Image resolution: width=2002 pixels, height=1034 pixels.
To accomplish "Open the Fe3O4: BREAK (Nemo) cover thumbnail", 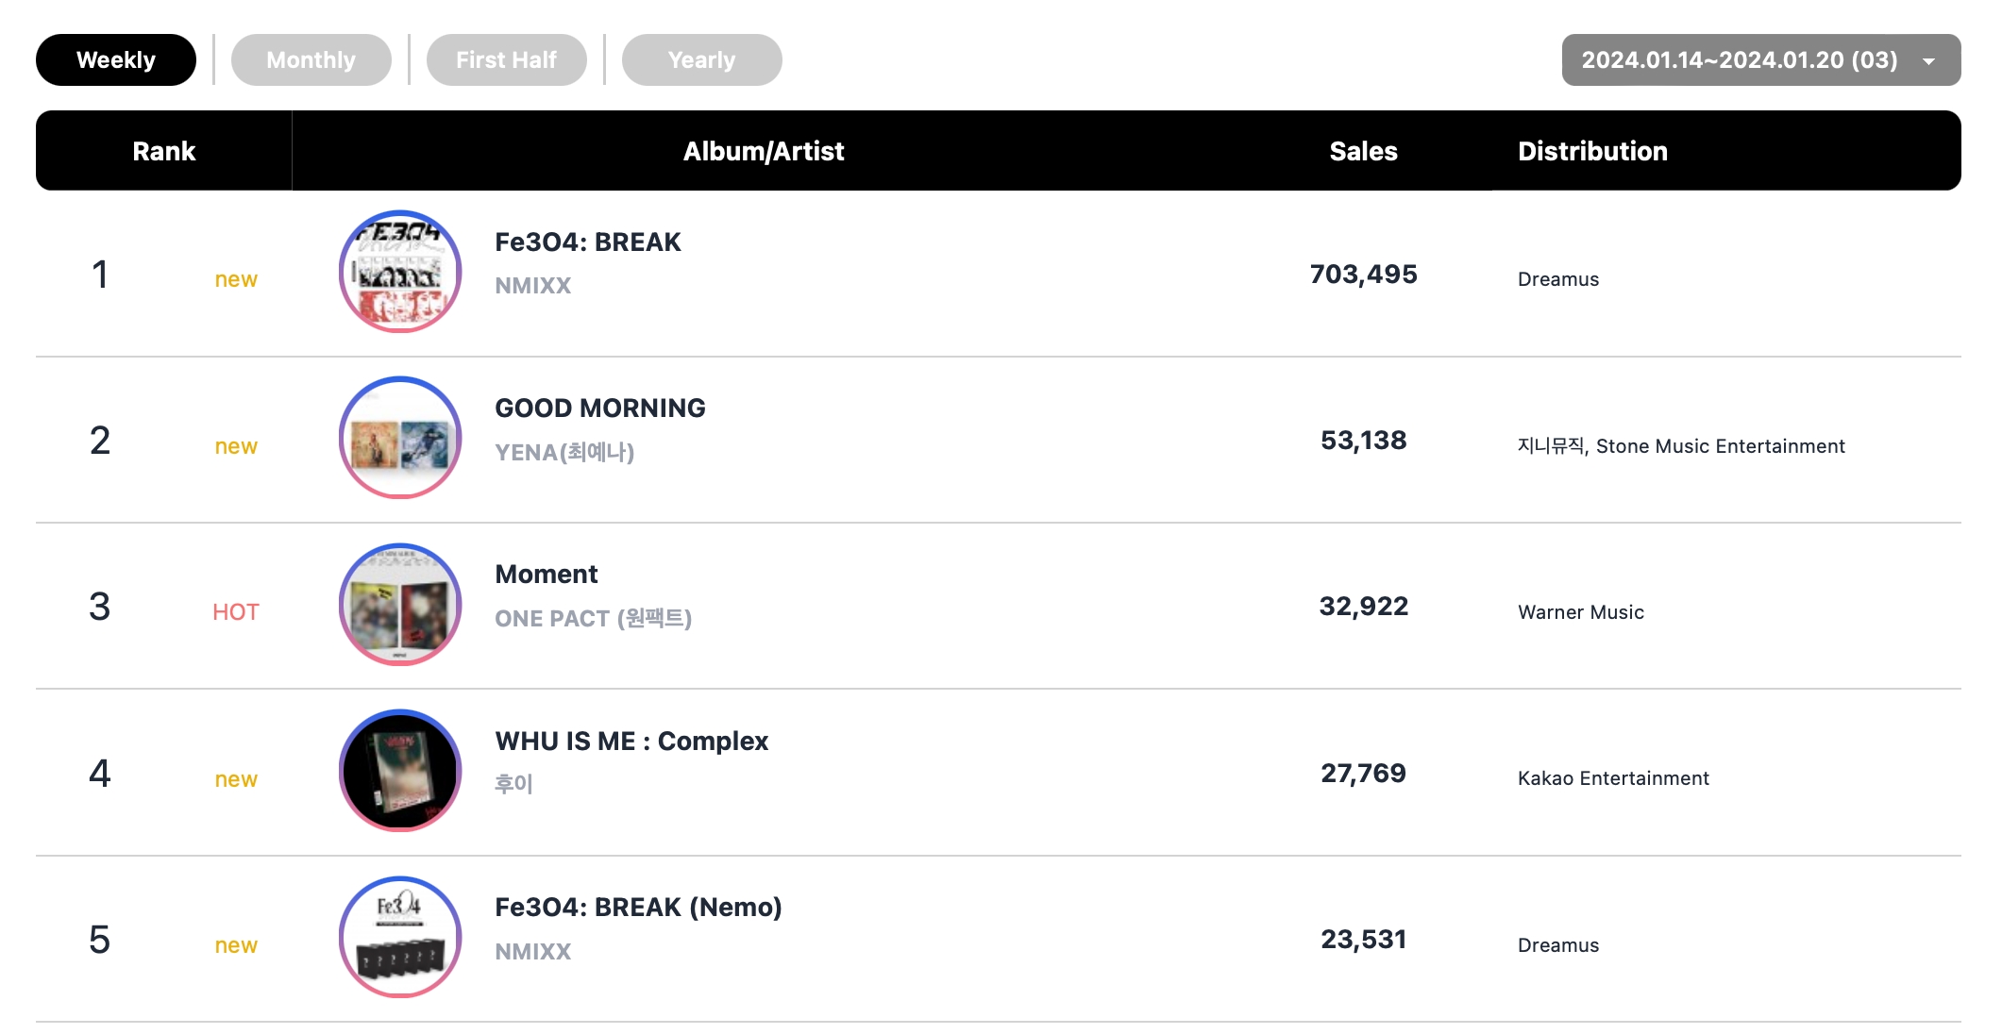I will [400, 937].
